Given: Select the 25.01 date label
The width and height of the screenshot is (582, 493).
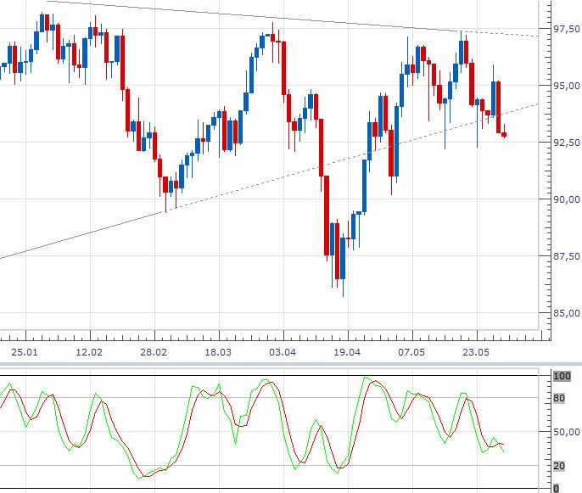Looking at the screenshot, I should pyautogui.click(x=25, y=352).
